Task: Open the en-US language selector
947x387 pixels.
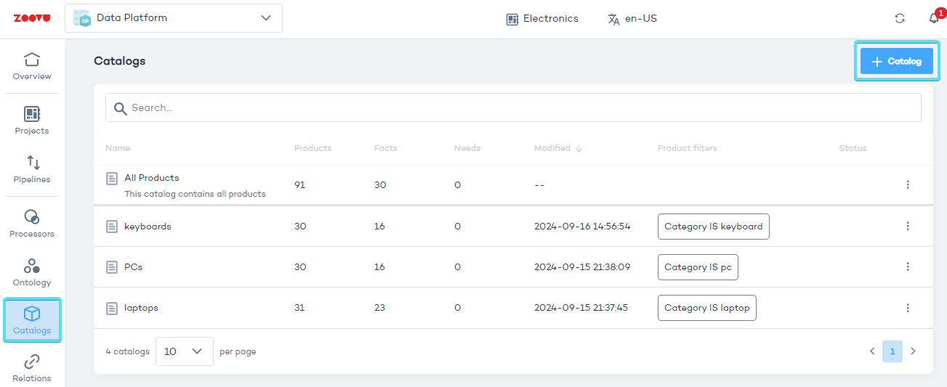Action: point(632,19)
